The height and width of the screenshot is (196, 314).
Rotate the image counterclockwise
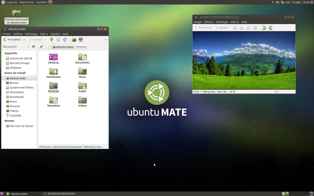click(x=264, y=28)
